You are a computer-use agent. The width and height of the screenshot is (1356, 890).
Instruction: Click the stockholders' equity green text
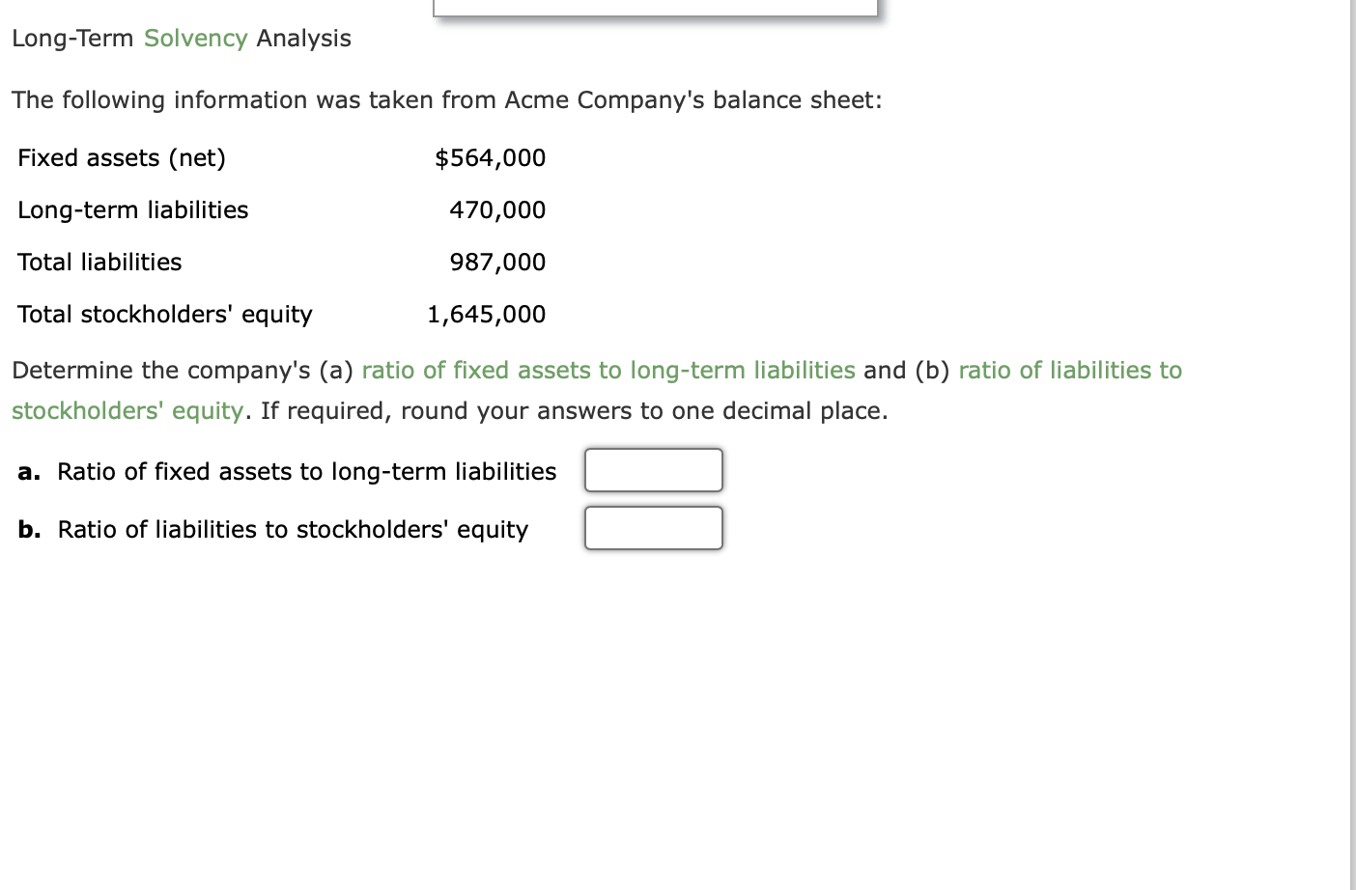pyautogui.click(x=127, y=410)
